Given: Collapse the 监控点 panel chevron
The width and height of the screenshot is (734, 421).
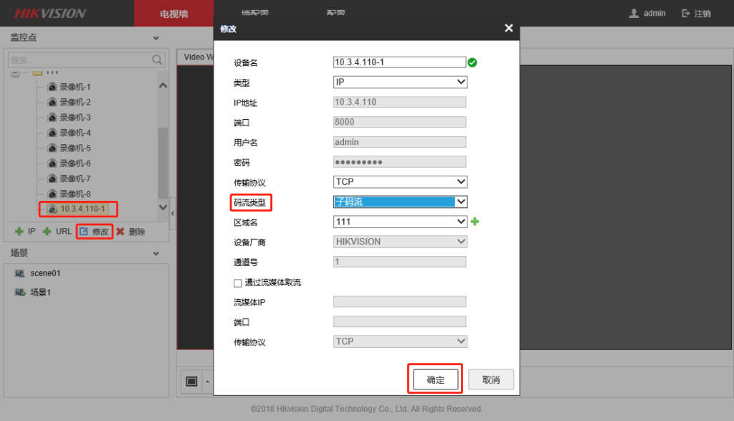Looking at the screenshot, I should coord(155,37).
